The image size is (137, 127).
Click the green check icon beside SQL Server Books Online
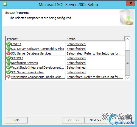[x=9, y=72]
